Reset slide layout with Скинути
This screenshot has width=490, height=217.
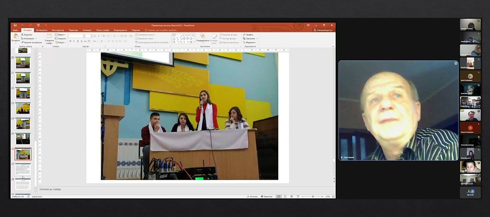(60, 39)
